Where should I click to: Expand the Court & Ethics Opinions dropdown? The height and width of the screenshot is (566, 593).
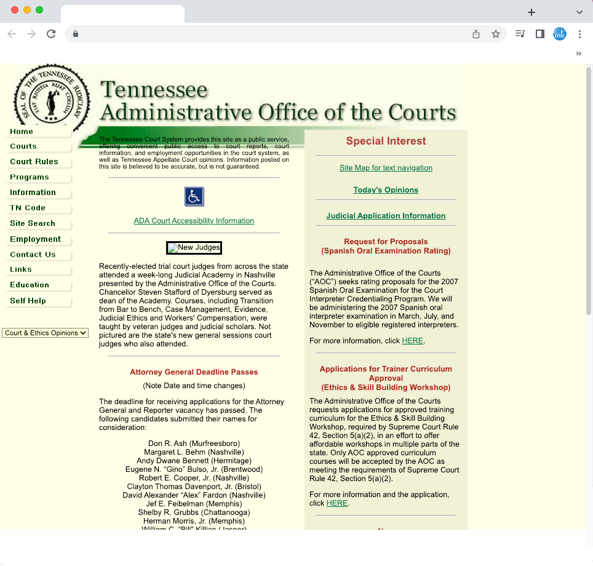pyautogui.click(x=46, y=333)
